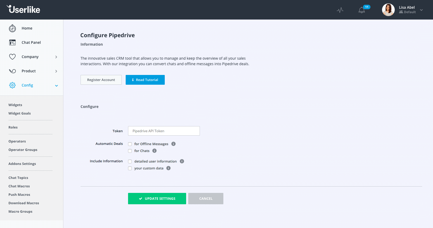The image size is (433, 228).
Task: Click the Config gear icon
Action: point(12,85)
